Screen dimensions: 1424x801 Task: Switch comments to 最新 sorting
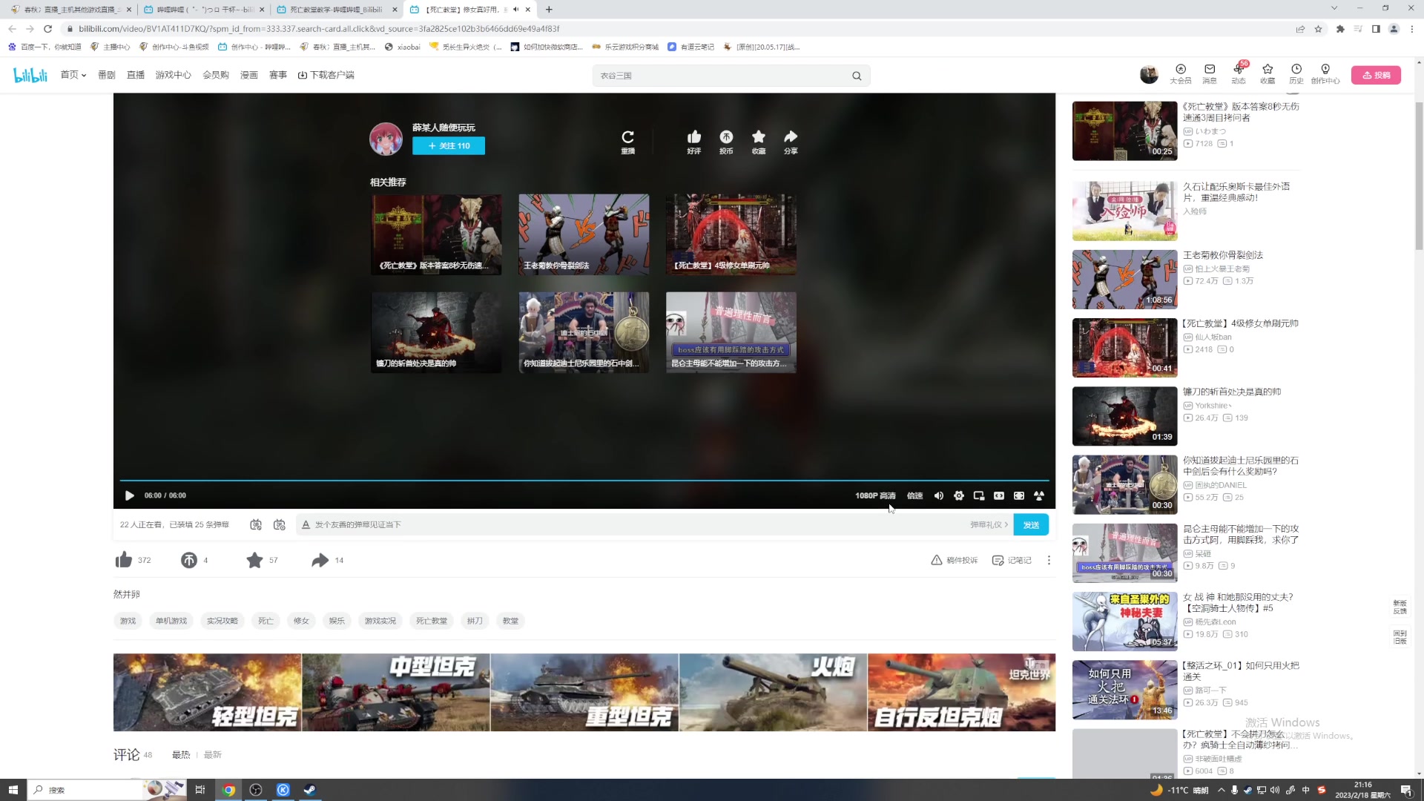213,755
